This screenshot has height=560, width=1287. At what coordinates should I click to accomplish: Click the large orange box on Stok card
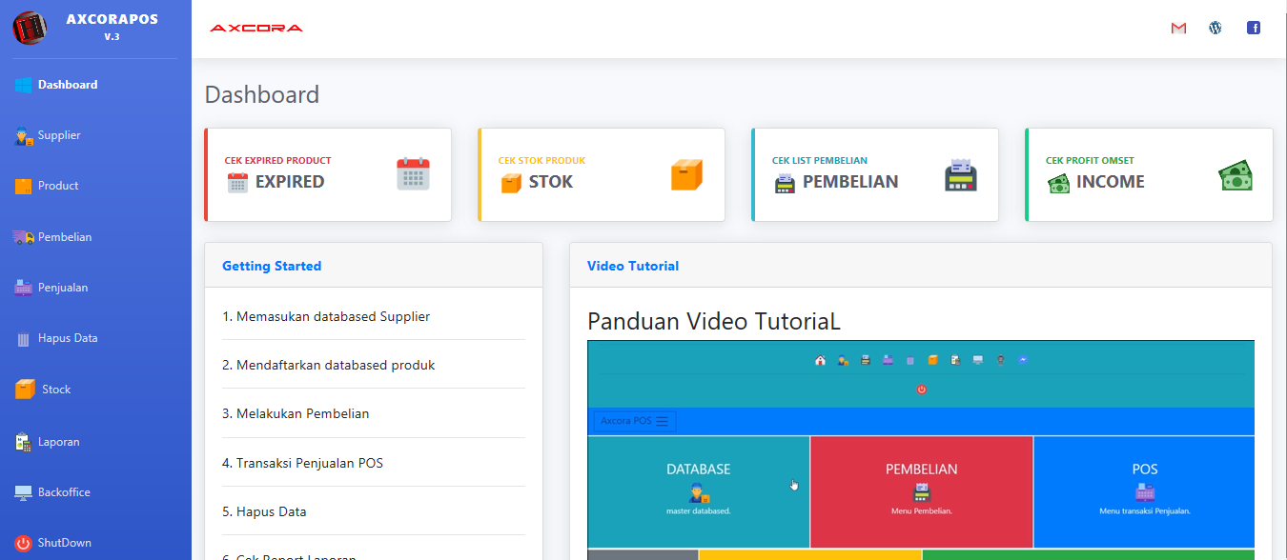point(686,175)
